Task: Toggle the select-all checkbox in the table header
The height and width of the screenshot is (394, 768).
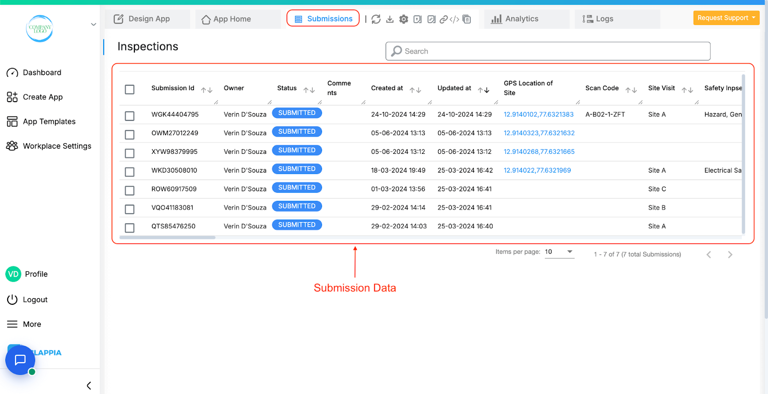Action: click(130, 89)
